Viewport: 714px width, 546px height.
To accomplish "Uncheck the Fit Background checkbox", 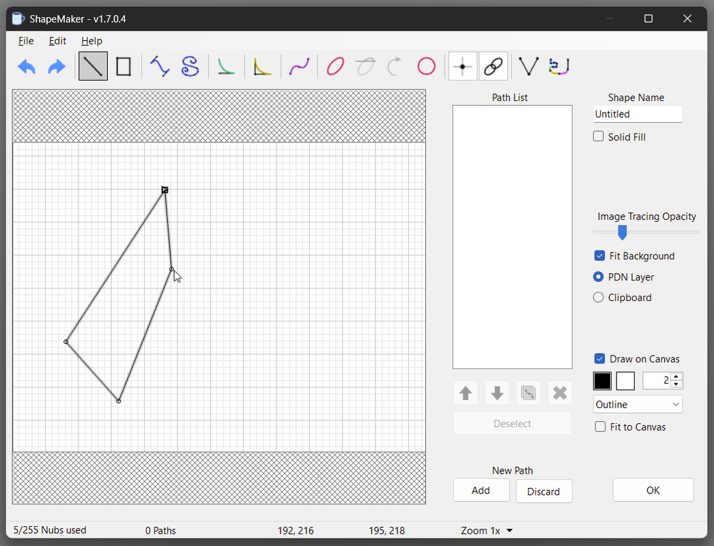I will [599, 255].
